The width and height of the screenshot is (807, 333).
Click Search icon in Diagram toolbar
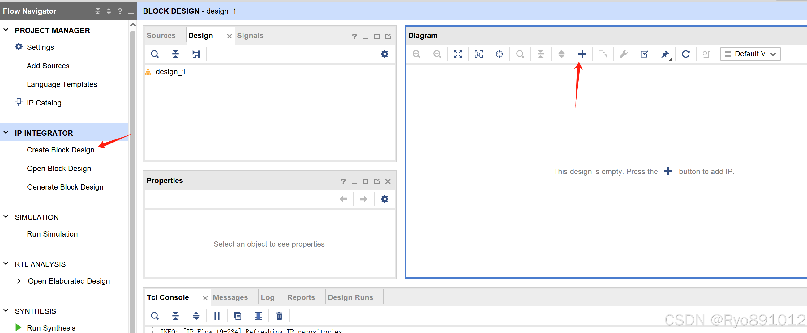520,54
